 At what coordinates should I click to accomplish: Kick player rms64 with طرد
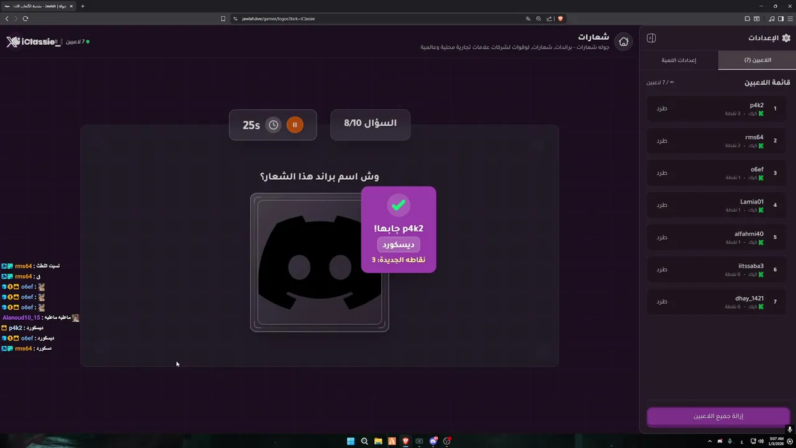click(x=662, y=141)
